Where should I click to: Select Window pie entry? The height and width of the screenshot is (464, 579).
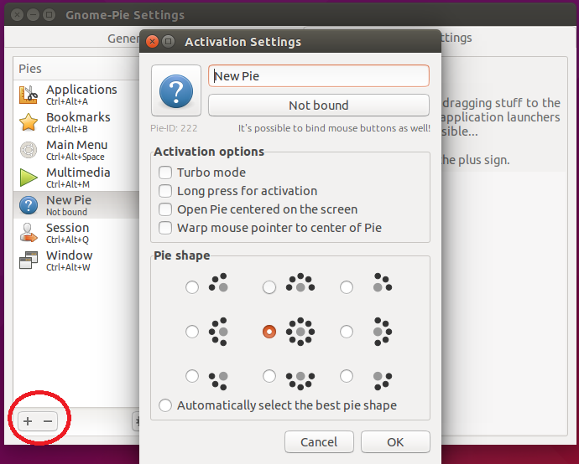tap(76, 260)
